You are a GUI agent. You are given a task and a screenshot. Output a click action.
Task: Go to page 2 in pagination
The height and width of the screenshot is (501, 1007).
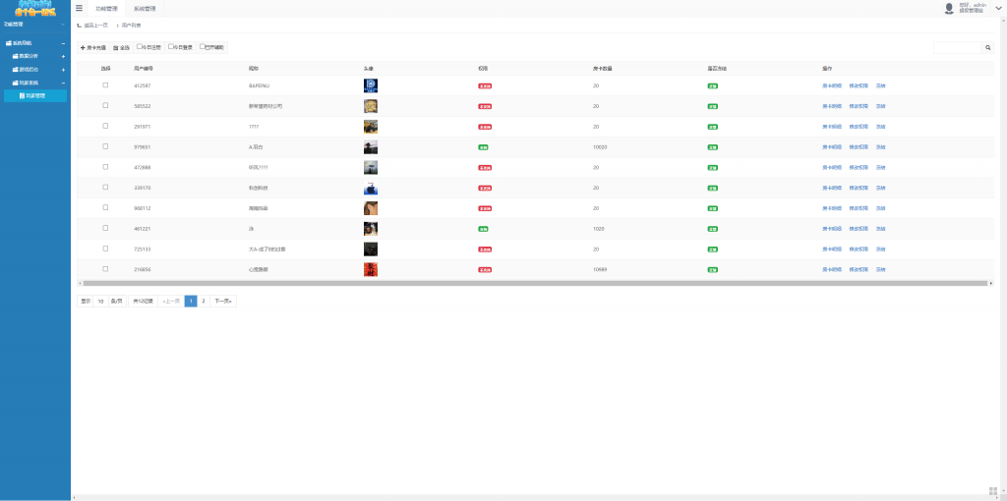point(204,301)
